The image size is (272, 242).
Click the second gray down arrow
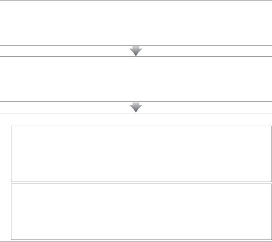point(136,107)
